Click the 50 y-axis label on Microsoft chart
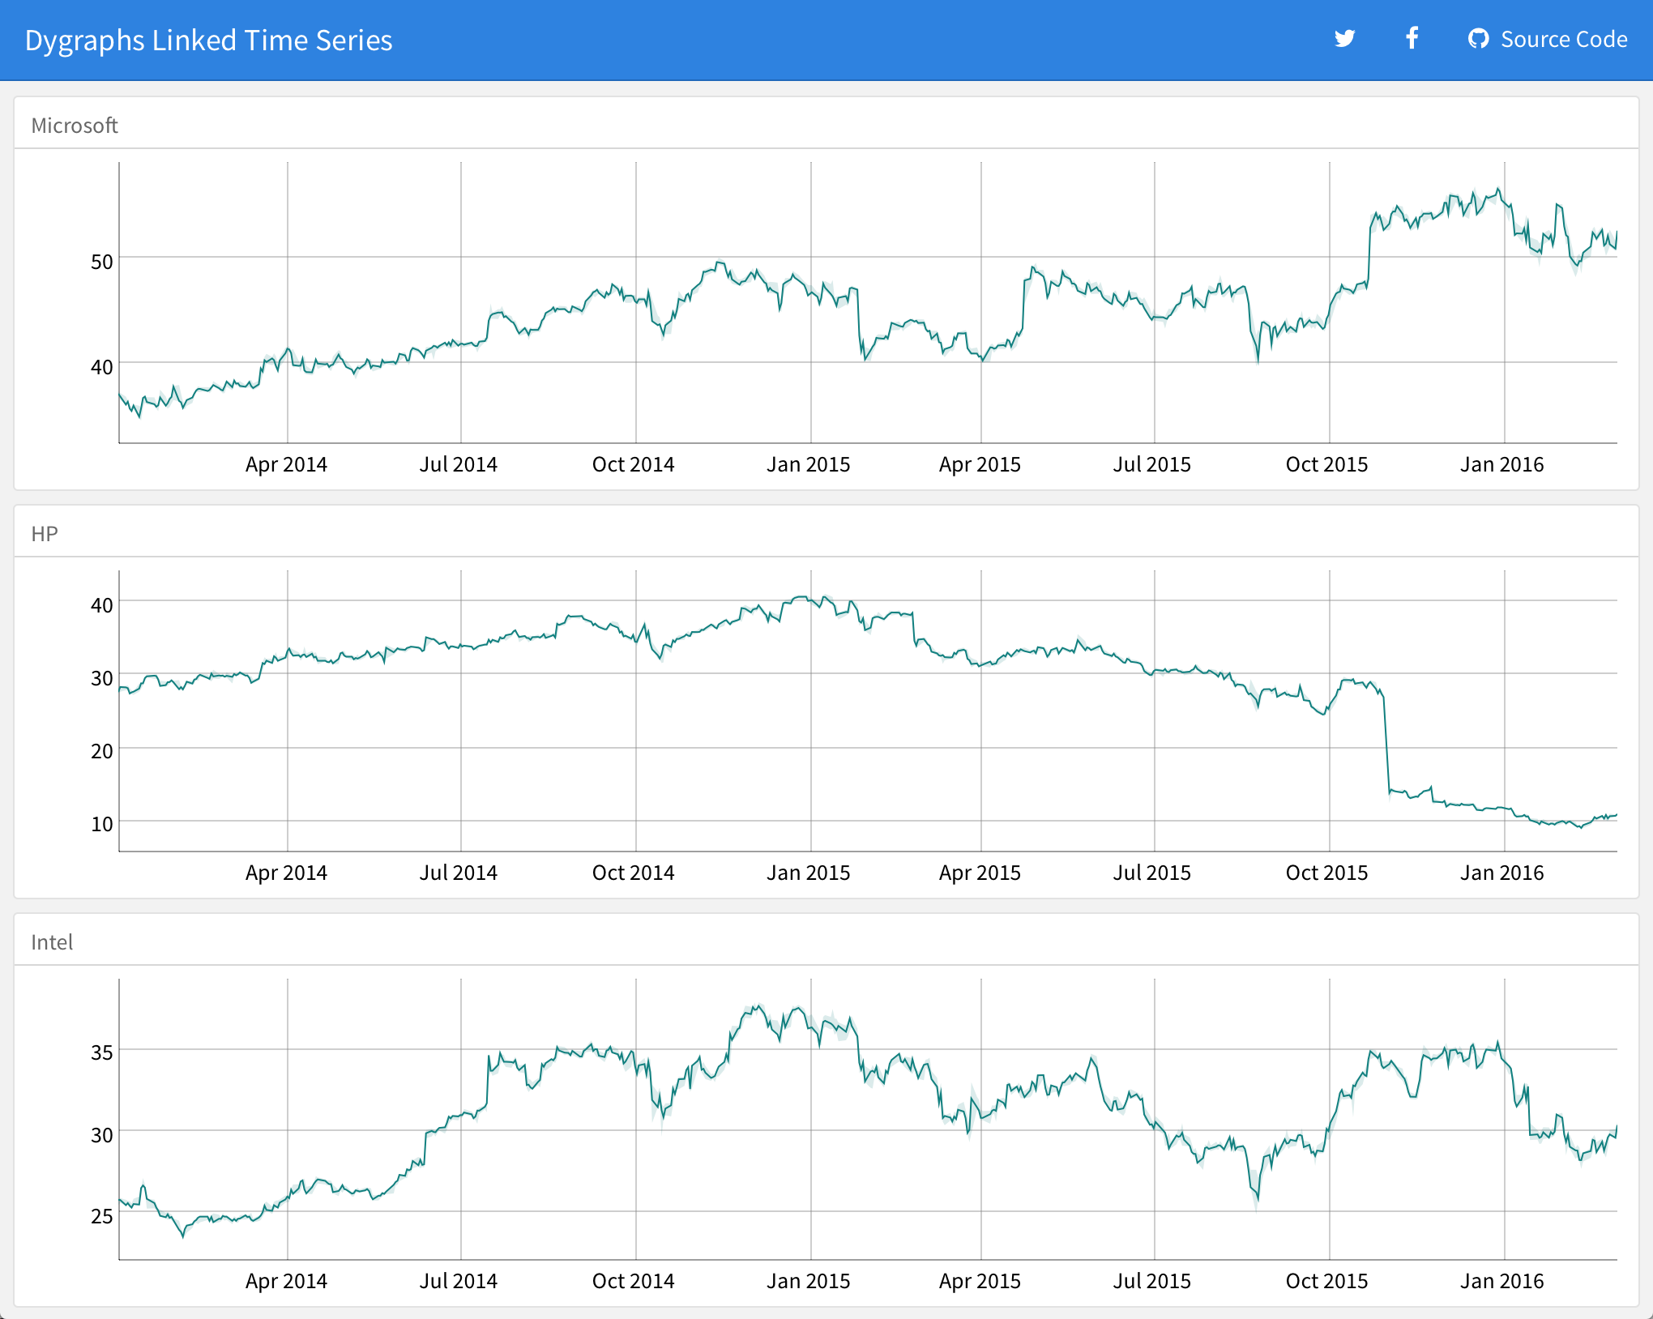The width and height of the screenshot is (1653, 1319). pos(101,262)
